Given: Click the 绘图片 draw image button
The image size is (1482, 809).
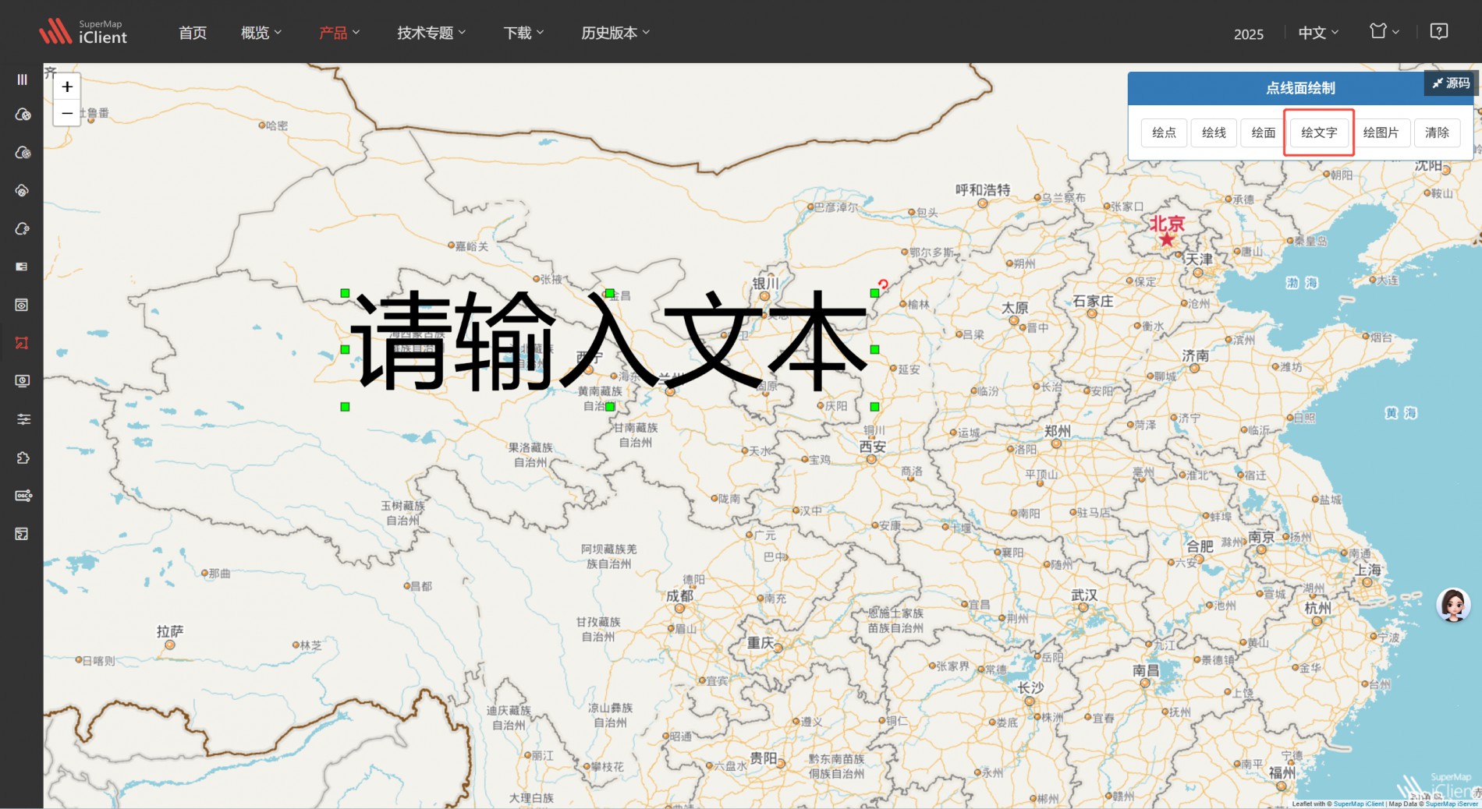Looking at the screenshot, I should (1381, 132).
